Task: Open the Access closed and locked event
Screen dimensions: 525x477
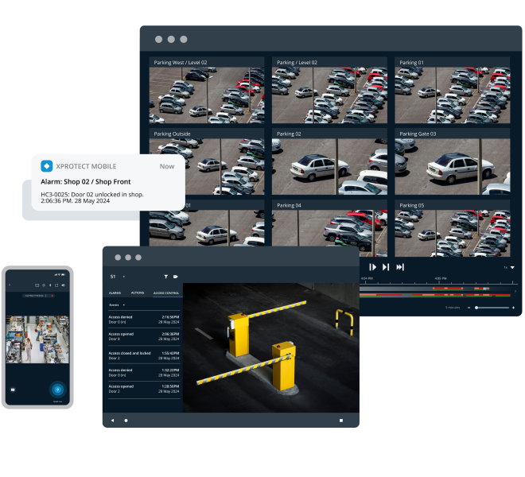Action: [x=143, y=355]
